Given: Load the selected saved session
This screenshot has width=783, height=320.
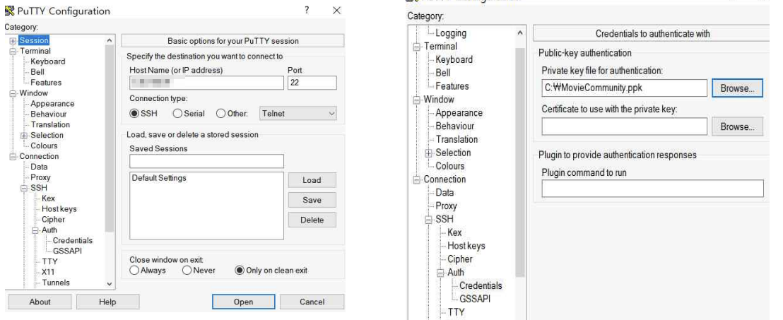Looking at the screenshot, I should point(312,180).
